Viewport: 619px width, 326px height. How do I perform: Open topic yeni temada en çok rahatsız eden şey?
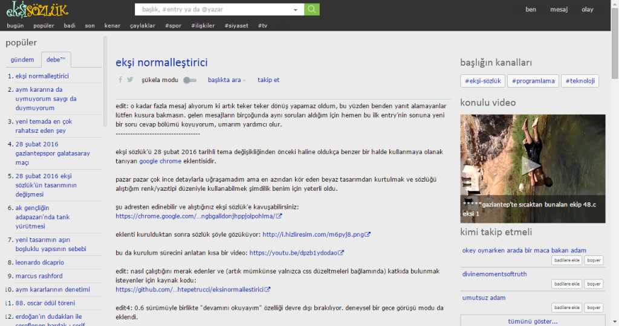coord(44,126)
